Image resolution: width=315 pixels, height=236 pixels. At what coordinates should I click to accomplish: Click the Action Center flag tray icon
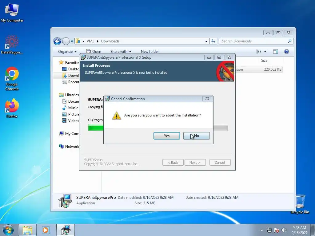pyautogui.click(x=277, y=230)
